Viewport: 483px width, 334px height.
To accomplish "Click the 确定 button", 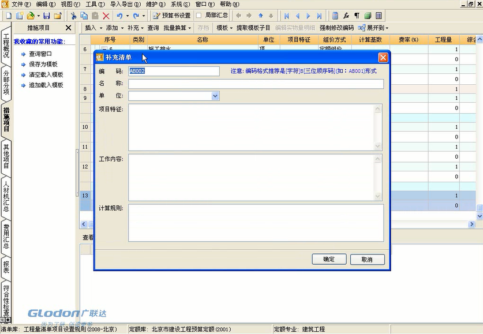I will click(329, 260).
